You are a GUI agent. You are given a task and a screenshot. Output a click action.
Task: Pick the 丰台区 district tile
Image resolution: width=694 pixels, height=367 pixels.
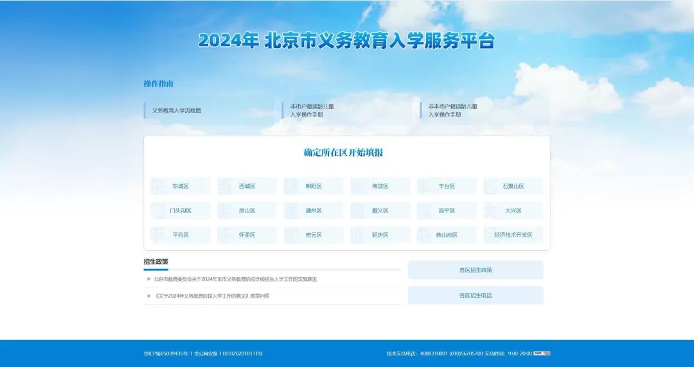pyautogui.click(x=447, y=186)
